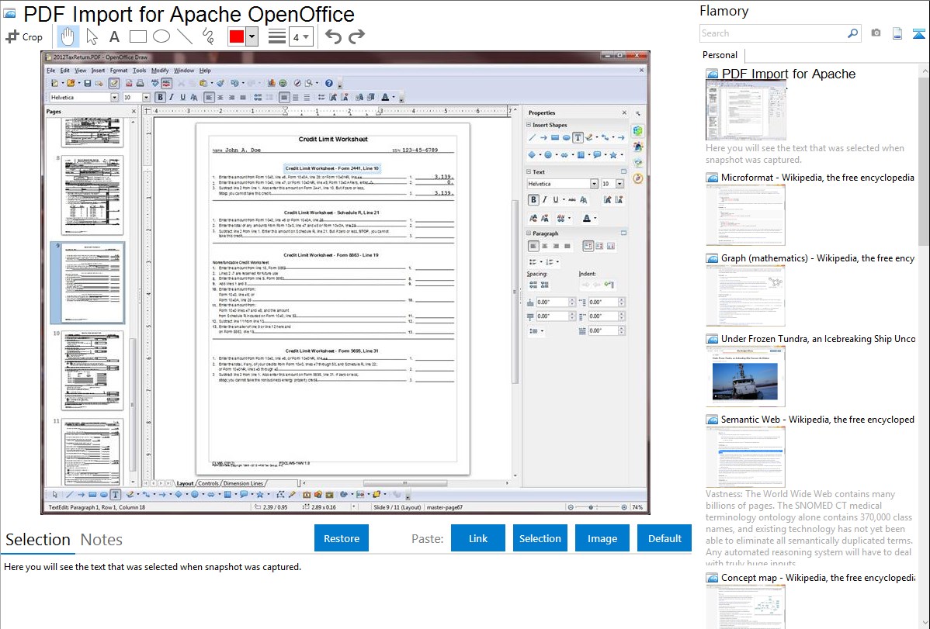
Task: Select the straight line annotation tool
Action: click(185, 36)
